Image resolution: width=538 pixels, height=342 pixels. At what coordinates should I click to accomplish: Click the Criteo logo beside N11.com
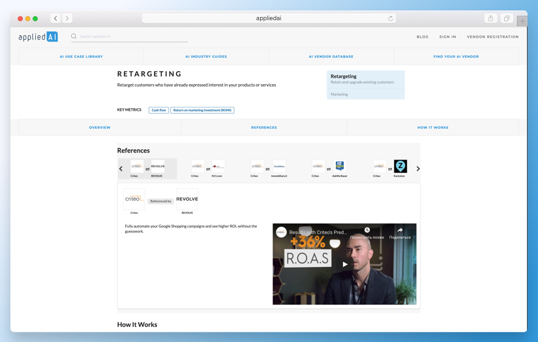pyautogui.click(x=198, y=166)
